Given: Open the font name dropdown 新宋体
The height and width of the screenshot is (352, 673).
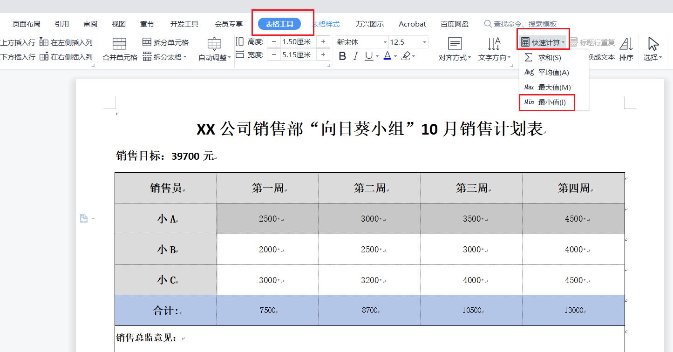Looking at the screenshot, I should 385,42.
